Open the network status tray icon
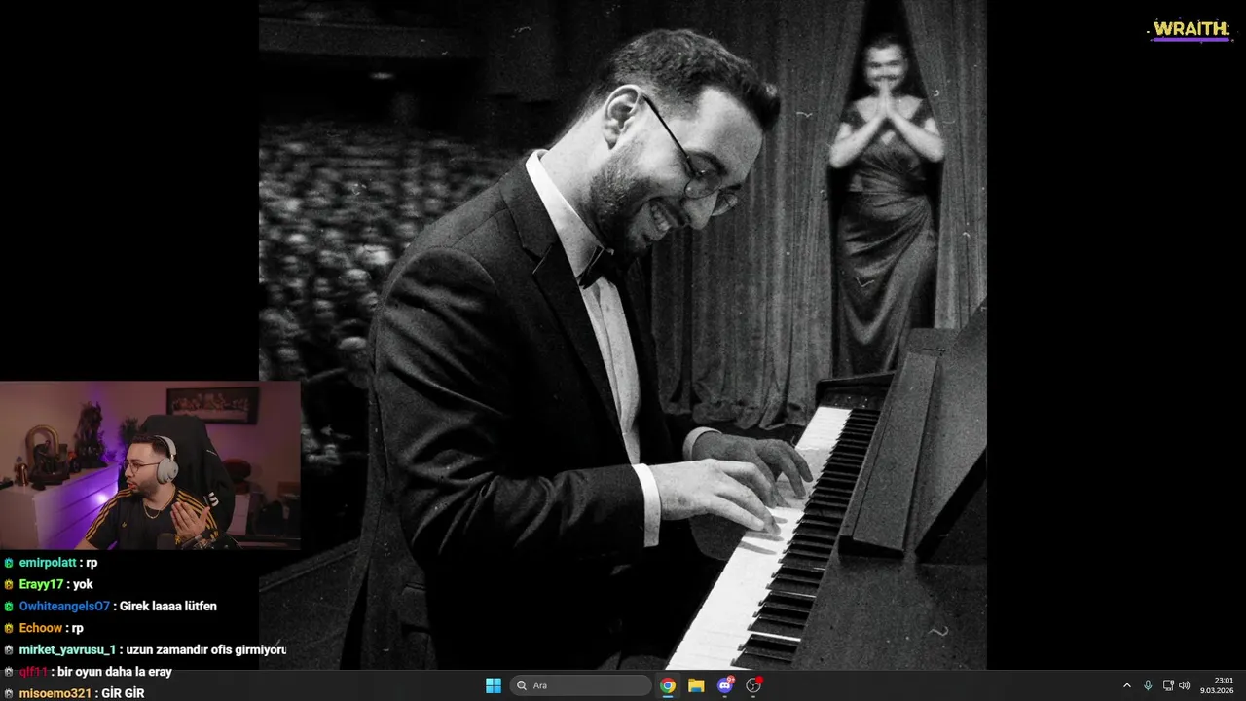The height and width of the screenshot is (701, 1246). tap(1168, 685)
